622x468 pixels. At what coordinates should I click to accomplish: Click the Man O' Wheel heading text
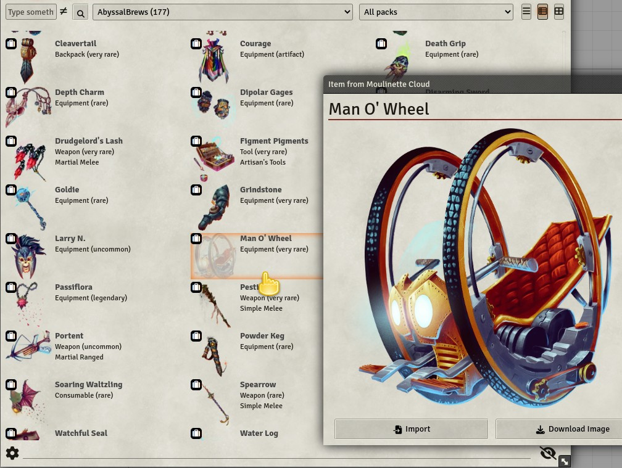(379, 109)
